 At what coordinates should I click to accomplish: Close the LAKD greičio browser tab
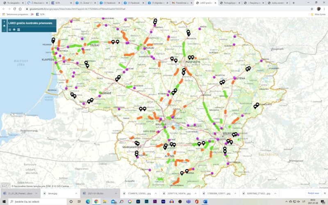pos(215,3)
